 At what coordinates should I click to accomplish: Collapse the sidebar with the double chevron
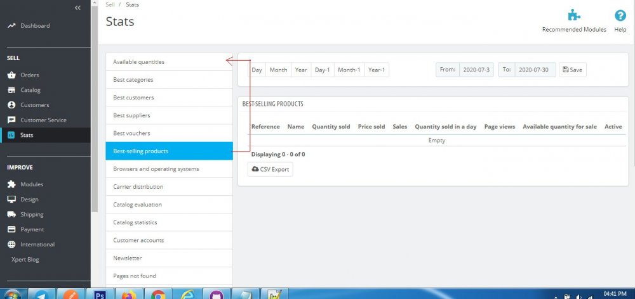(77, 8)
